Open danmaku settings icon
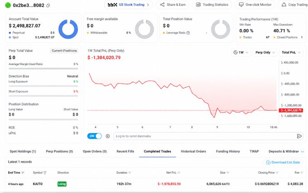 click(108, 136)
